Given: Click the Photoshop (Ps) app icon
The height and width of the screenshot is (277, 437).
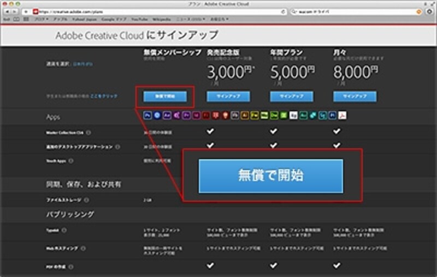Looking at the screenshot, I should 147,115.
